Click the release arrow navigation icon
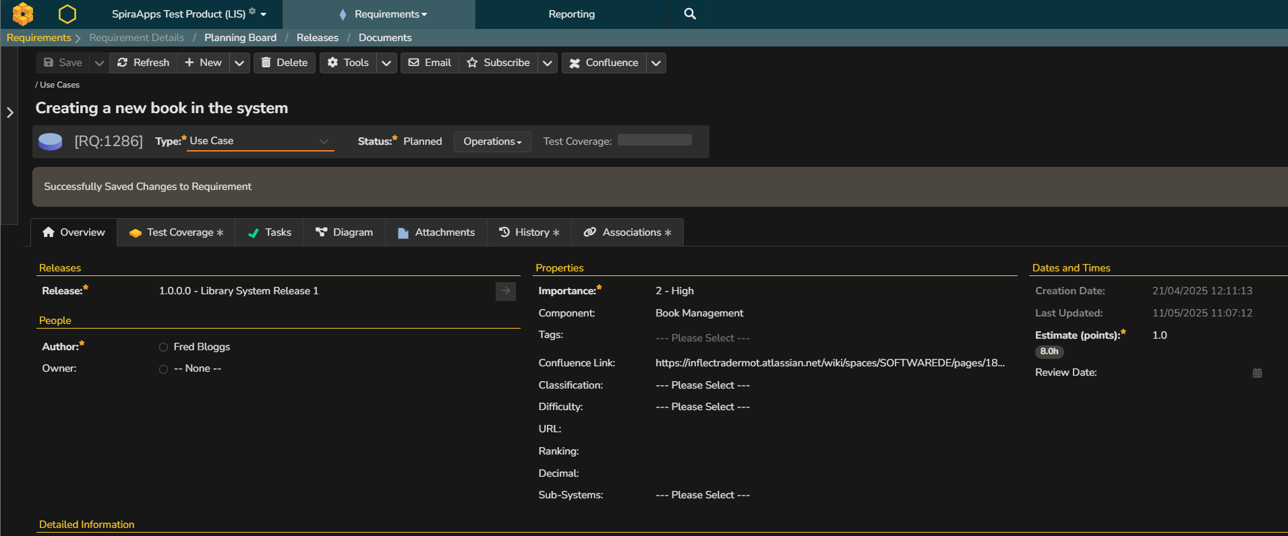The width and height of the screenshot is (1288, 536). pos(505,291)
